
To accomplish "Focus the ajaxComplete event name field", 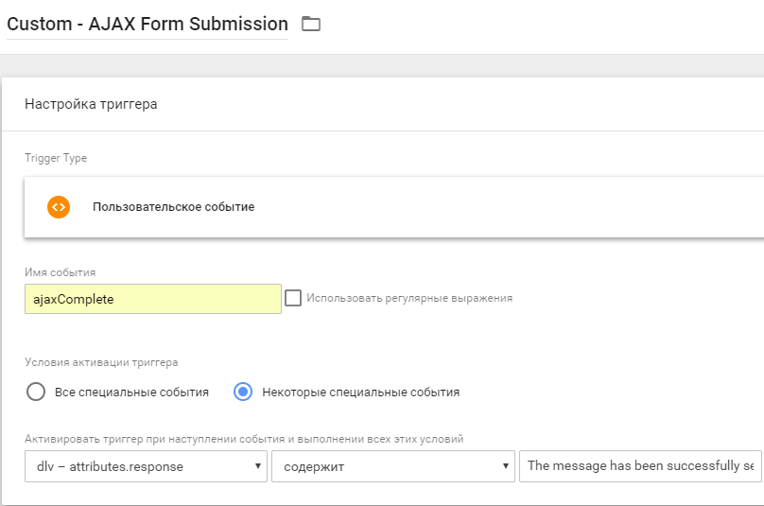I will (x=152, y=298).
